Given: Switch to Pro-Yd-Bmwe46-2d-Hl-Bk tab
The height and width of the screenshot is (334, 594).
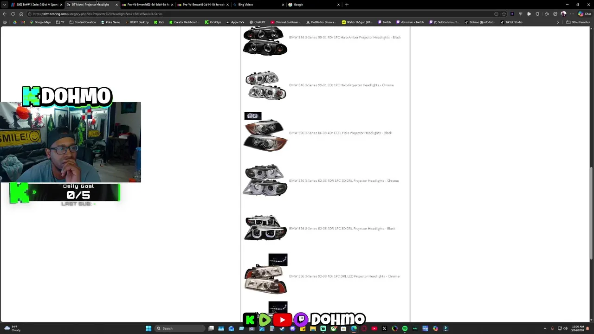Looking at the screenshot, I should pos(203,5).
